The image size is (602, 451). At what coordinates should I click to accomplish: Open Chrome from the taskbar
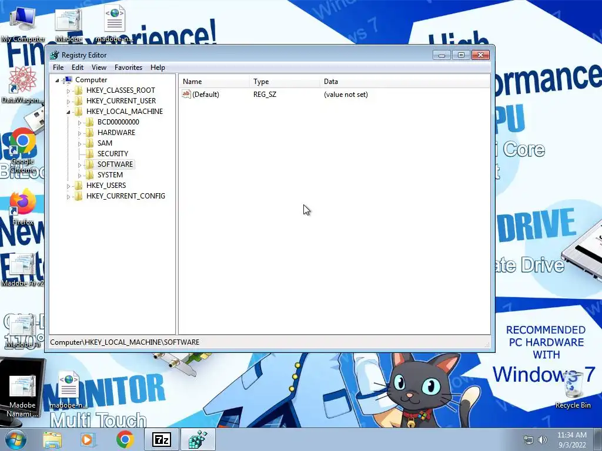pyautogui.click(x=125, y=439)
